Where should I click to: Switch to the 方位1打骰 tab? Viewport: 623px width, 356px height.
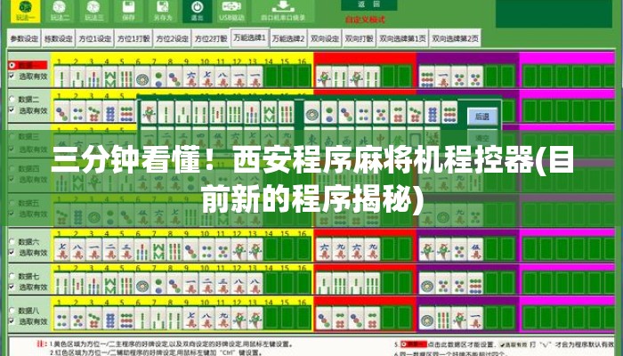(133, 38)
